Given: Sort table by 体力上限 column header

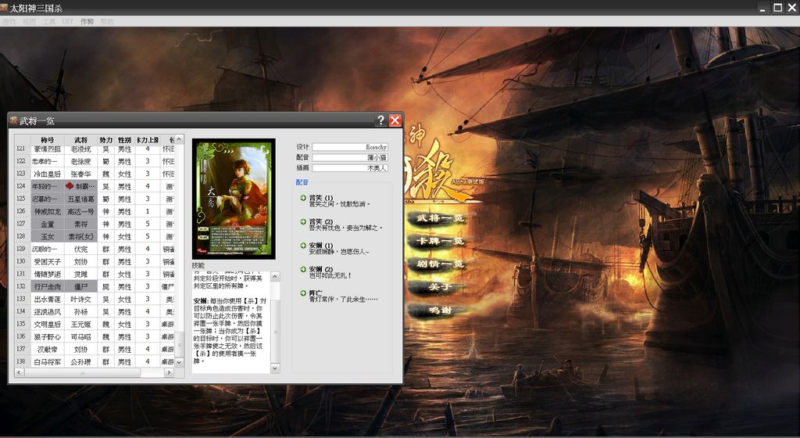Looking at the screenshot, I should click(x=148, y=140).
